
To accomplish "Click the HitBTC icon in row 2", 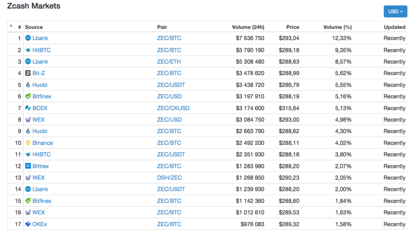I will pos(28,50).
